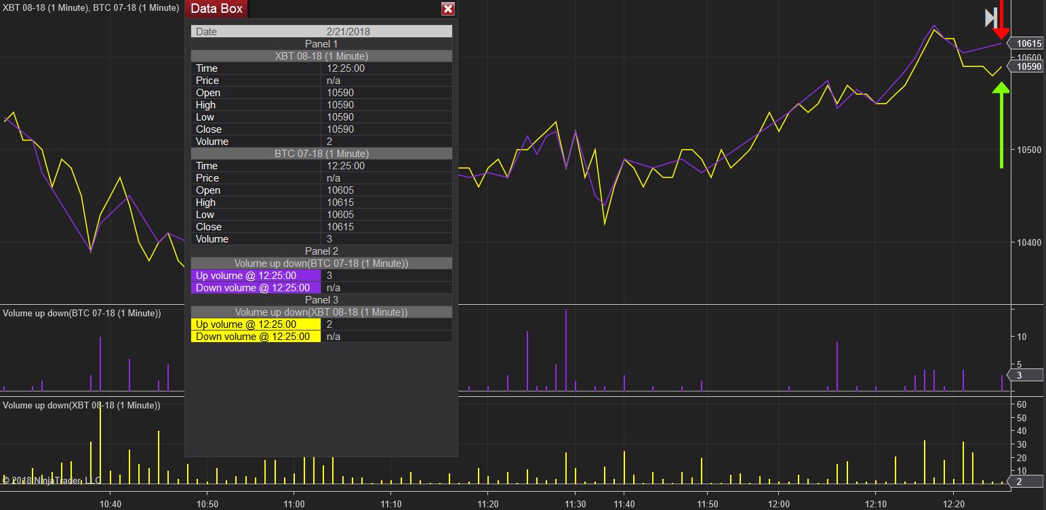Click the 11:30 time axis label
This screenshot has width=1046, height=510.
575,504
